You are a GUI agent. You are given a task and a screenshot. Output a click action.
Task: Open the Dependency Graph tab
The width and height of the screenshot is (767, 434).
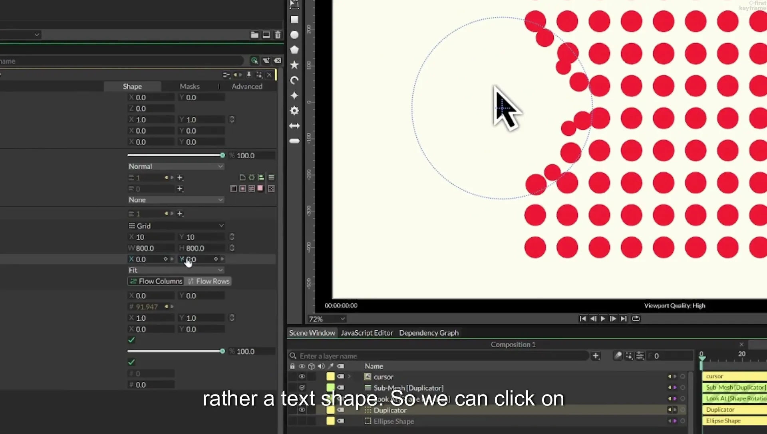[429, 333]
